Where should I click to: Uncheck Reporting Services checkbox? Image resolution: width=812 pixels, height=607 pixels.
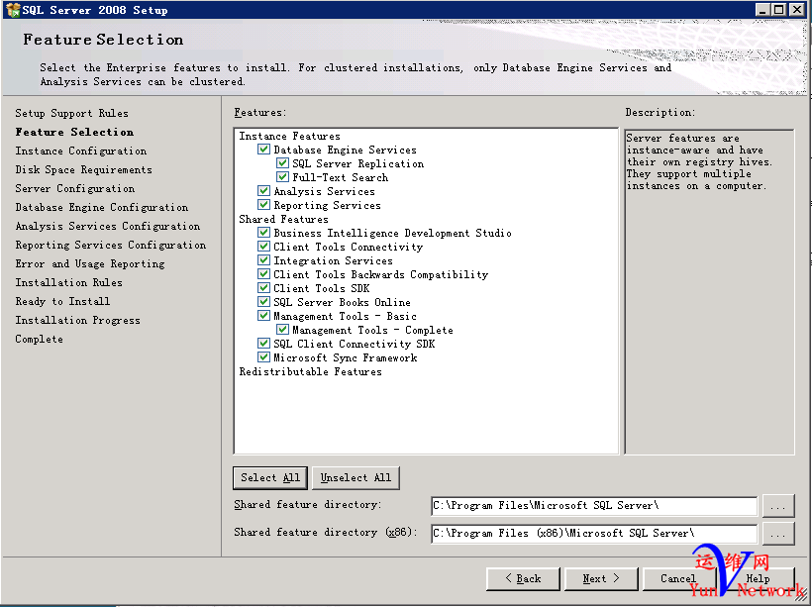pos(263,205)
